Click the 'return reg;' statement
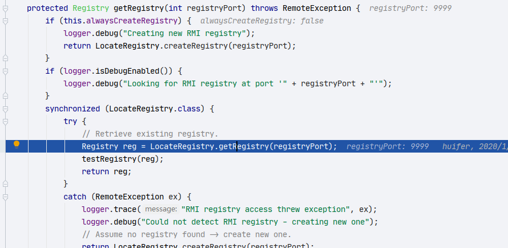This screenshot has height=248, width=508. click(107, 172)
